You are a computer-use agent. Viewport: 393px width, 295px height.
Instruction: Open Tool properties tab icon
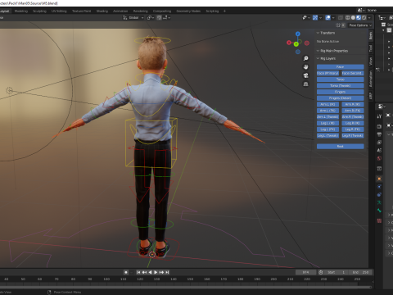379,116
